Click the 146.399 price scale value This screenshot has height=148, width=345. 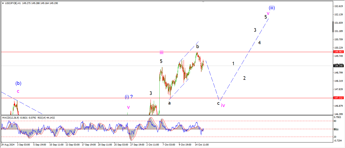[338, 114]
